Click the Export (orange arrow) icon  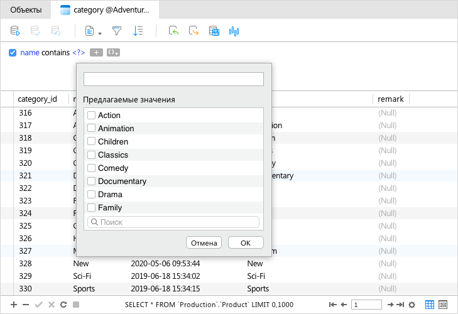click(194, 30)
